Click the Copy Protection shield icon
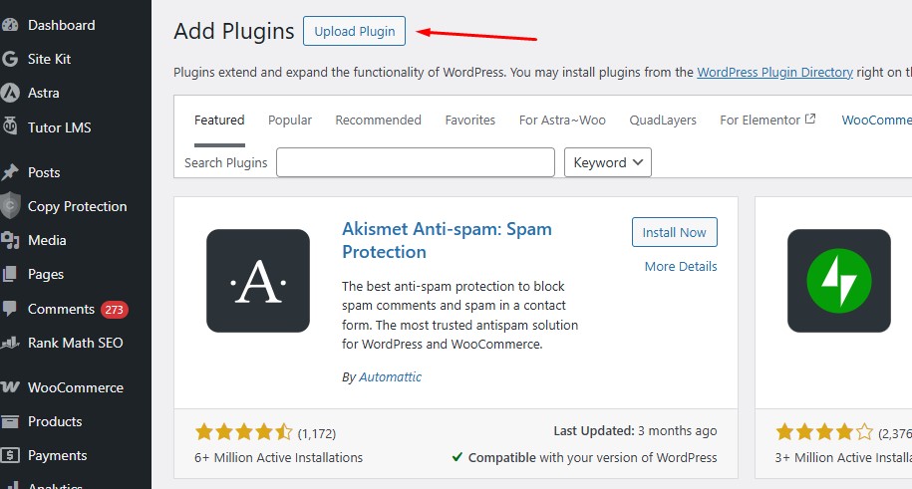The image size is (912, 489). (9, 206)
